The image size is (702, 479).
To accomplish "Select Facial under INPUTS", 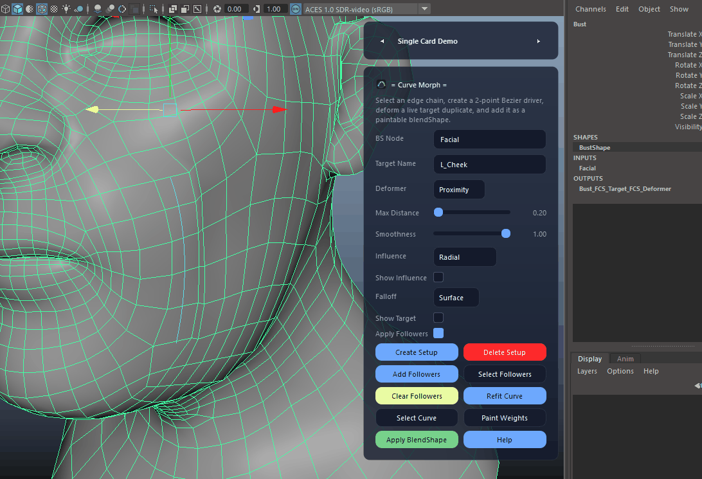I will [x=588, y=168].
